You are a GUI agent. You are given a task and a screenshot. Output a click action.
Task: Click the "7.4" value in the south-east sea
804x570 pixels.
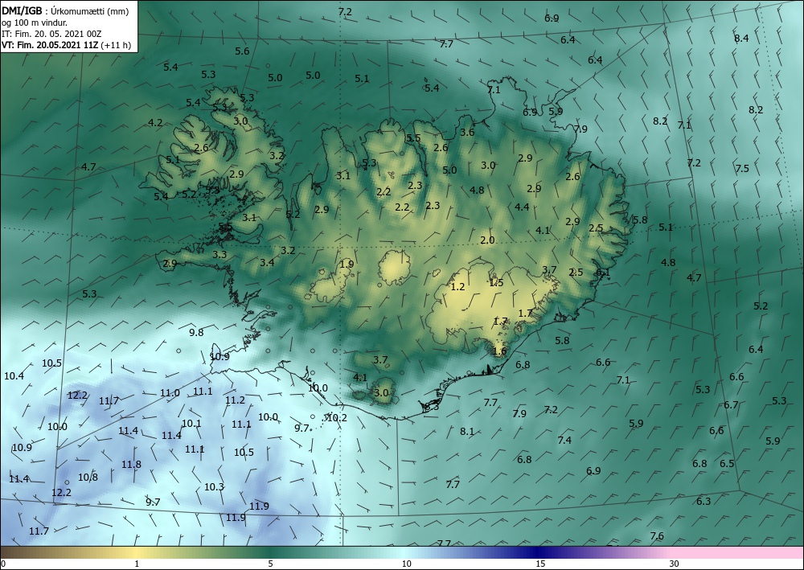(x=564, y=441)
